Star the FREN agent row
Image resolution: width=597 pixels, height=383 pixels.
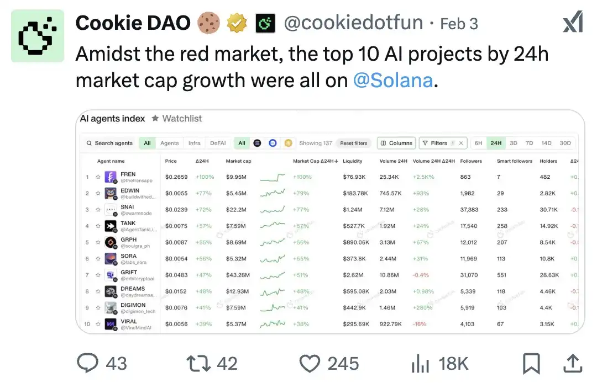tap(98, 177)
